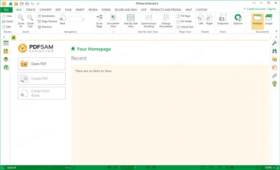This screenshot has width=280, height=170.
Task: Open the Go to Page tool
Action: pos(99,21)
